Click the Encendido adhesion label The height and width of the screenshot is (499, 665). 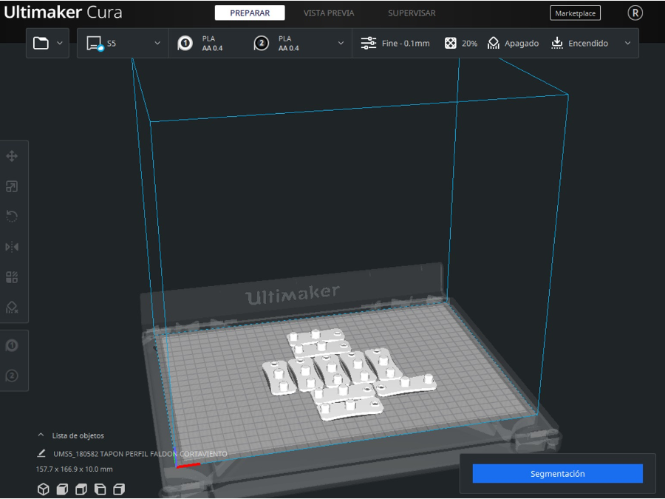[588, 44]
